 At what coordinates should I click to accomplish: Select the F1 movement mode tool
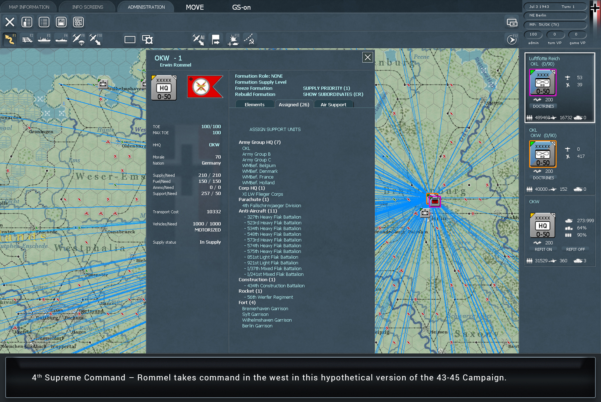(9, 39)
